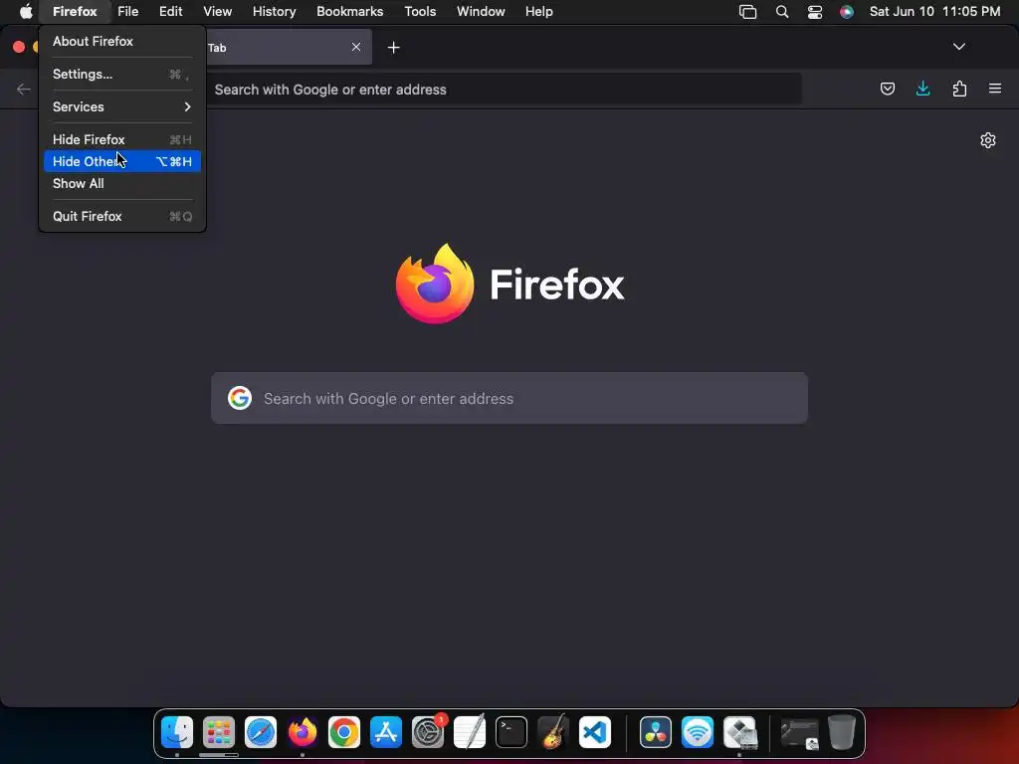This screenshot has height=764, width=1019.
Task: Expand the Services submenu
Action: pyautogui.click(x=122, y=106)
